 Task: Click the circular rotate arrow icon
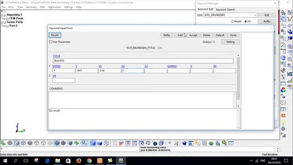coord(148,143)
